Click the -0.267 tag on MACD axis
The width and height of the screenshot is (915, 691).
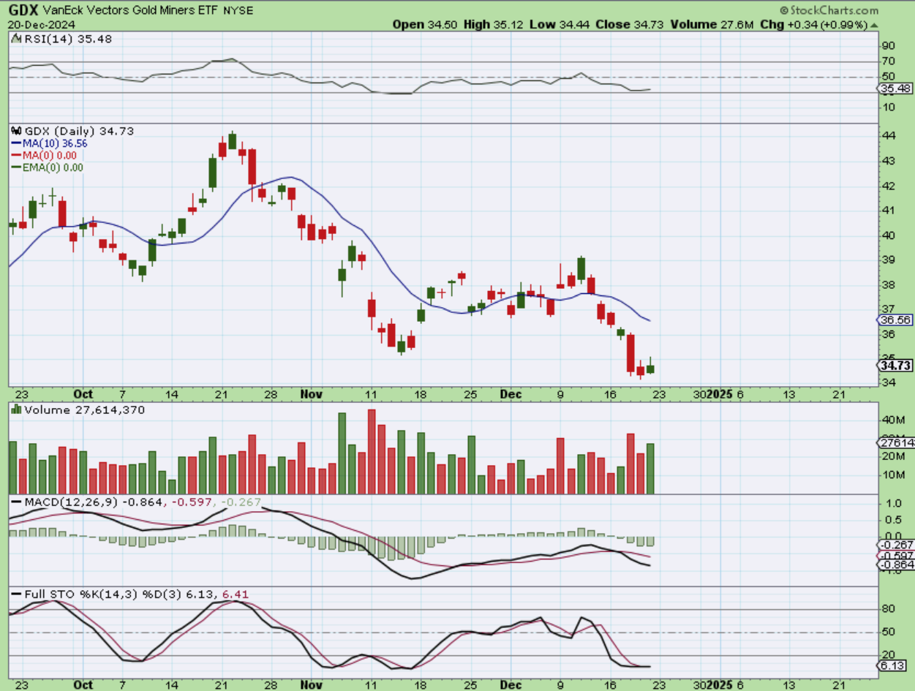(895, 545)
